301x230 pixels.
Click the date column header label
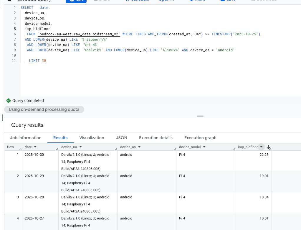pos(28,147)
